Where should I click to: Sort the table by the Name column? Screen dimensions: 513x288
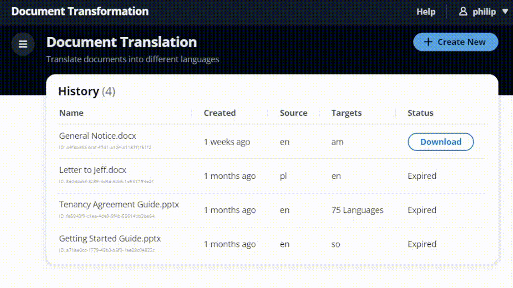(71, 113)
